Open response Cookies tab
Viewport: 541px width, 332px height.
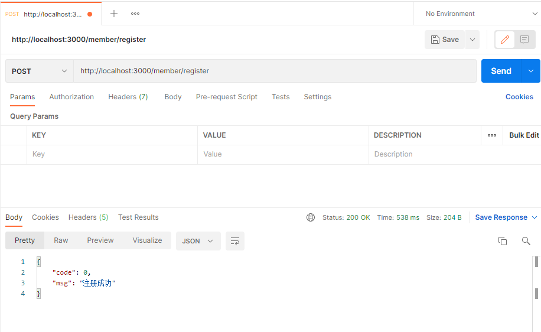pyautogui.click(x=45, y=217)
